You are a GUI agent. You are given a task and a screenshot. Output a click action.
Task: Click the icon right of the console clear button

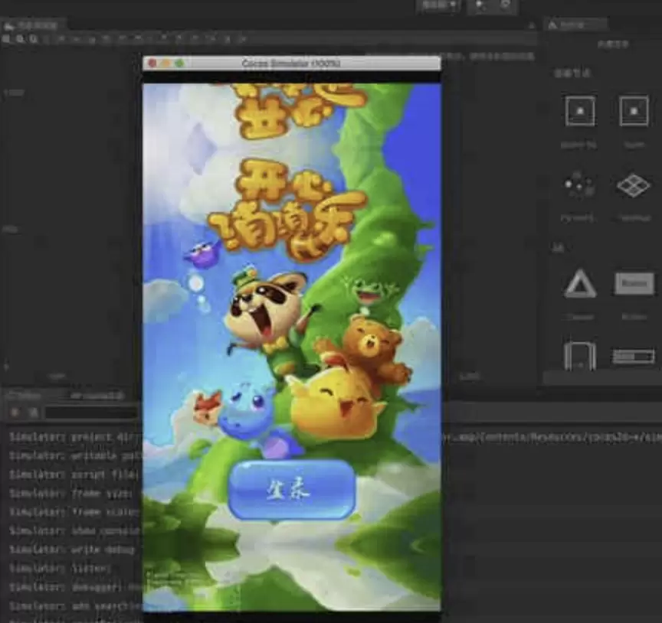click(34, 413)
